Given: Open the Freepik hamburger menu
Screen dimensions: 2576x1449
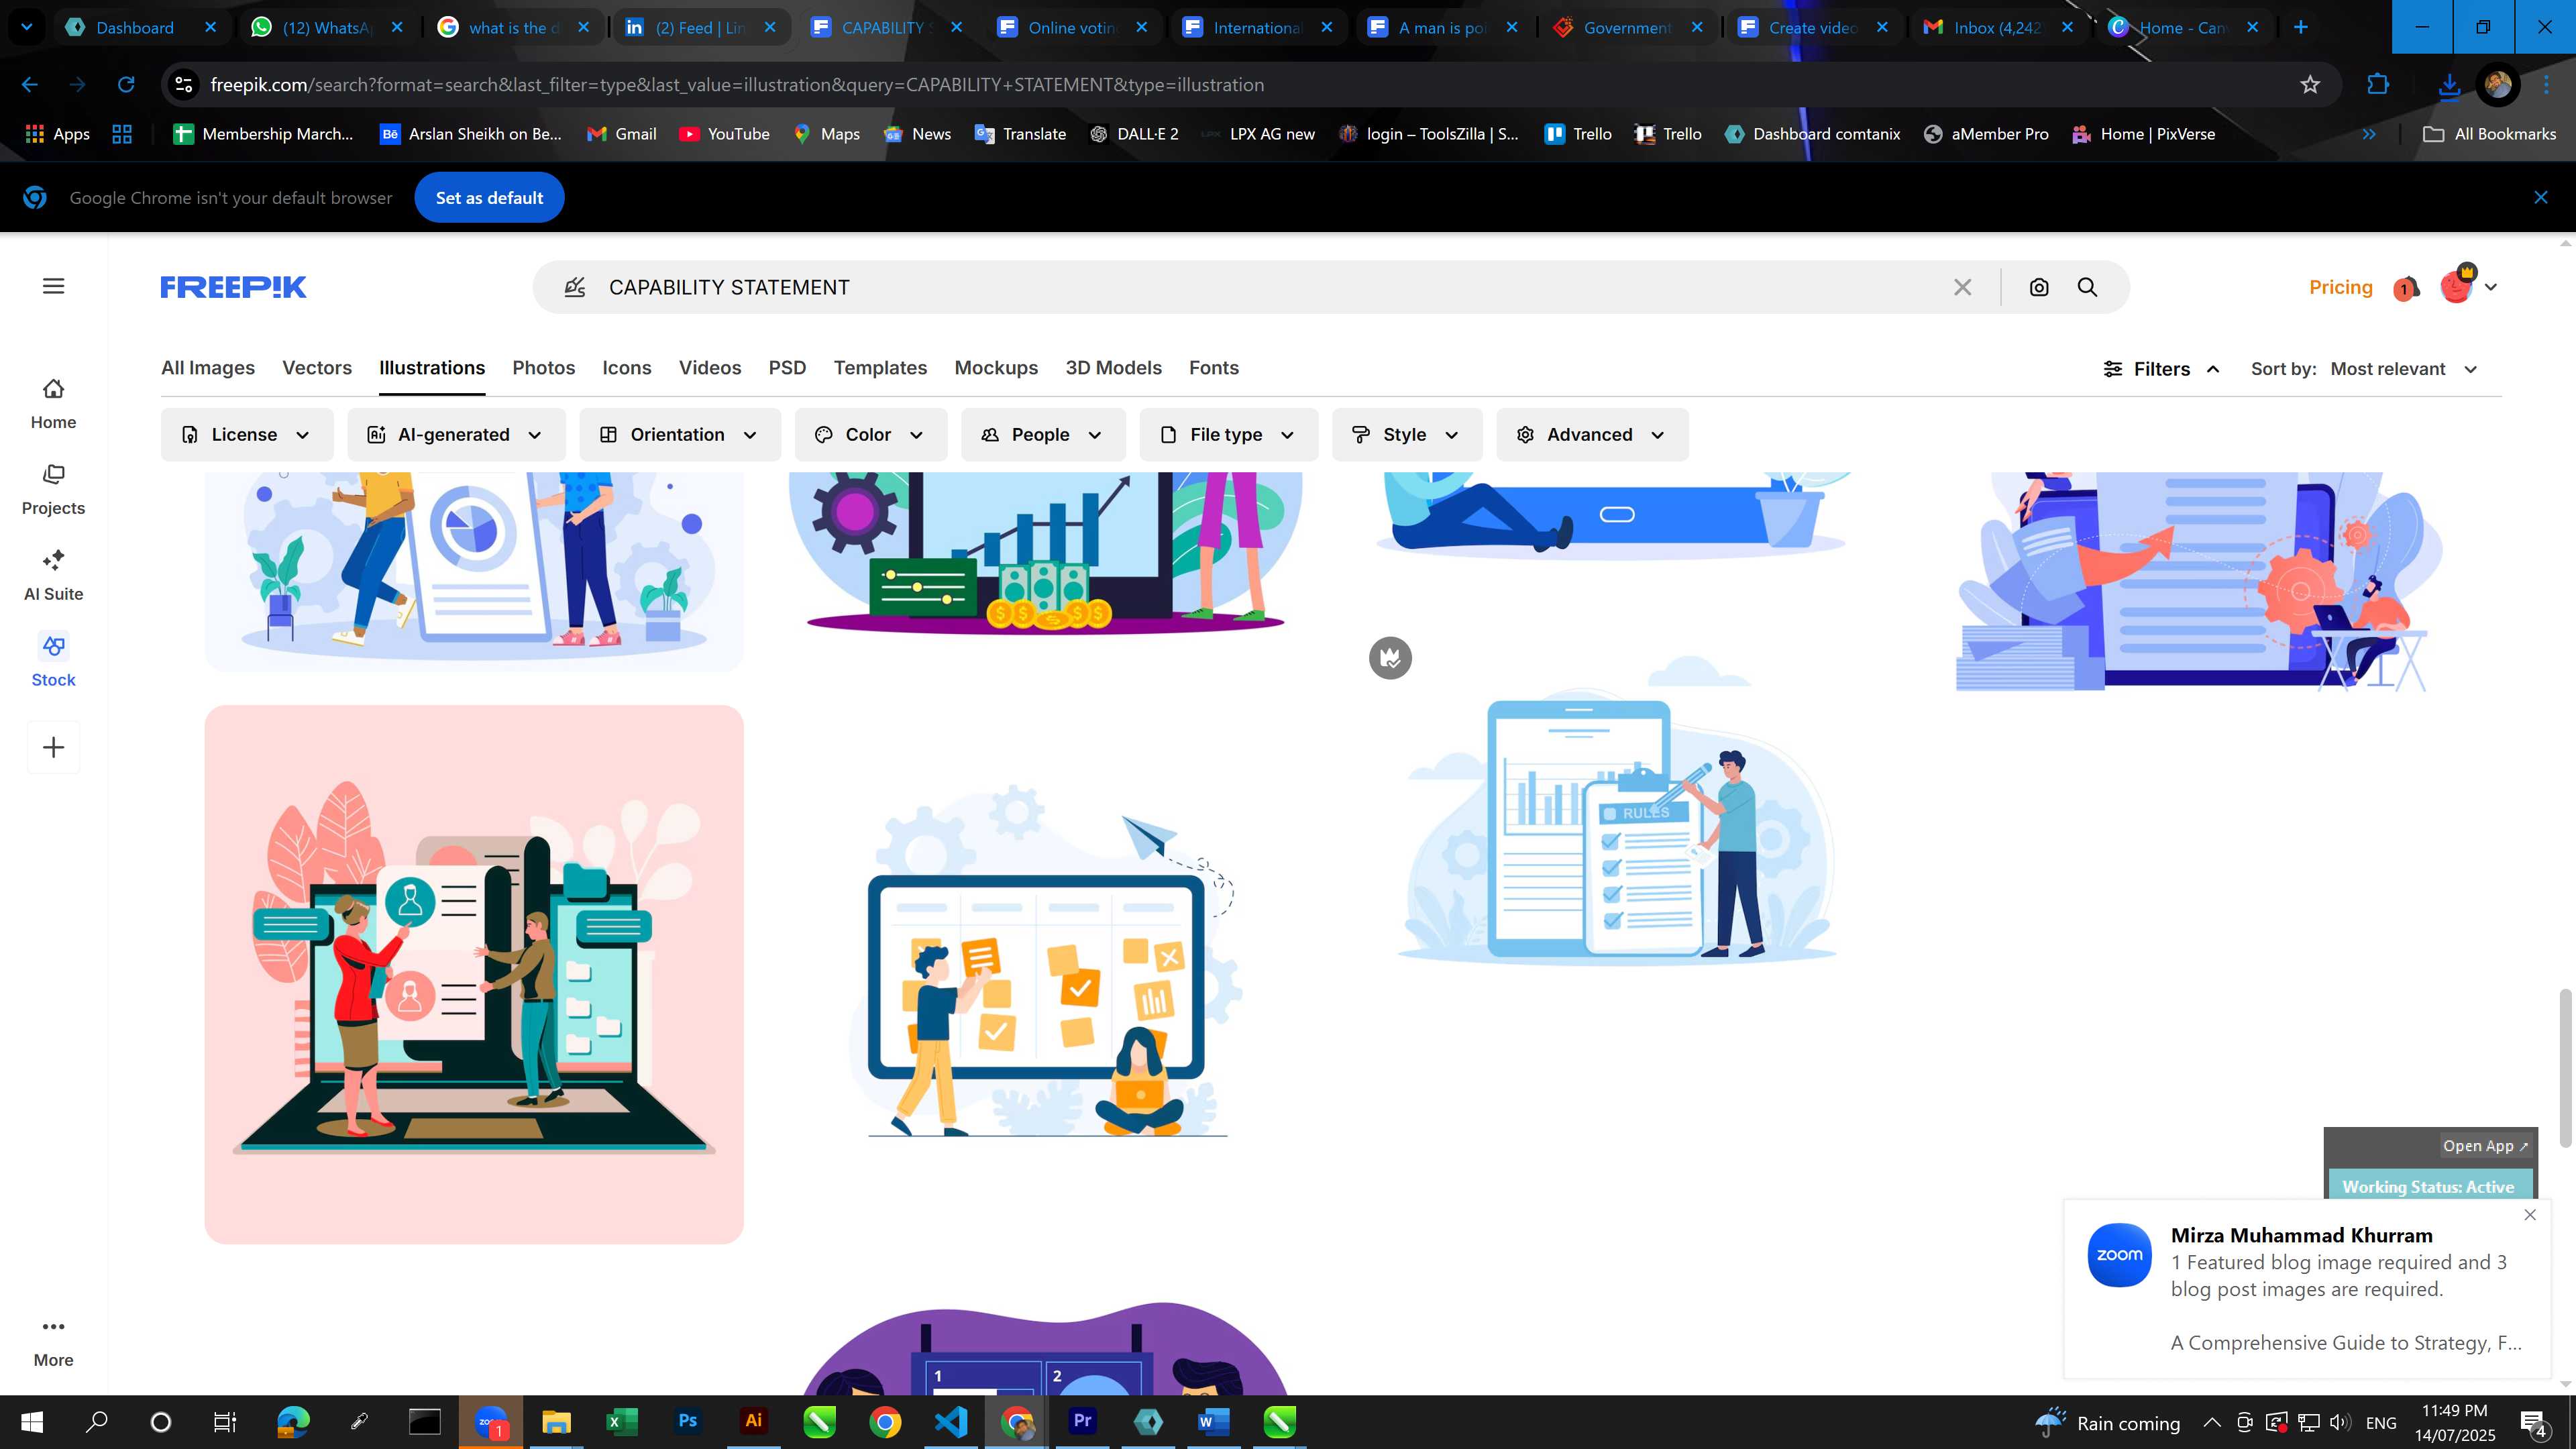Looking at the screenshot, I should tap(54, 287).
